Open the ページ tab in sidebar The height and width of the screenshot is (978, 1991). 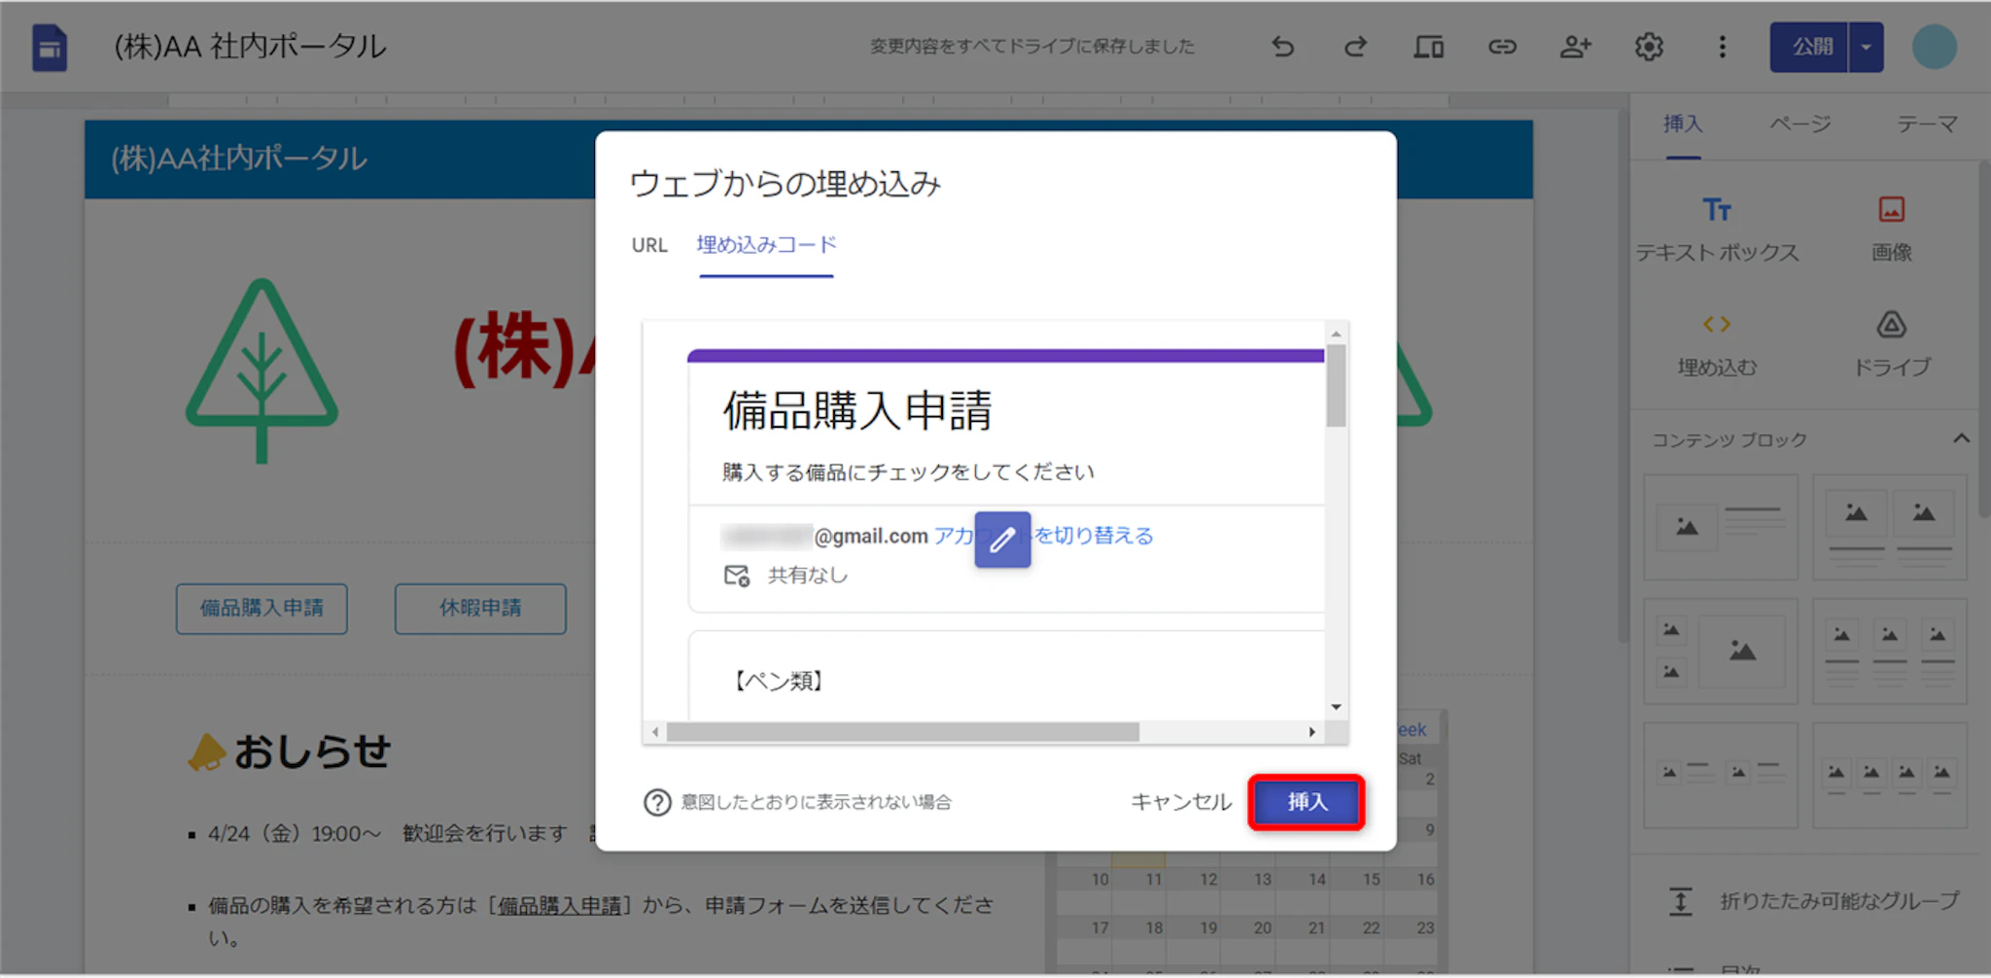pos(1799,124)
